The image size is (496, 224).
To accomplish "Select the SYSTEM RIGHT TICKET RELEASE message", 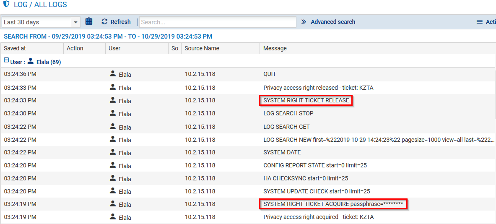I will [x=306, y=100].
